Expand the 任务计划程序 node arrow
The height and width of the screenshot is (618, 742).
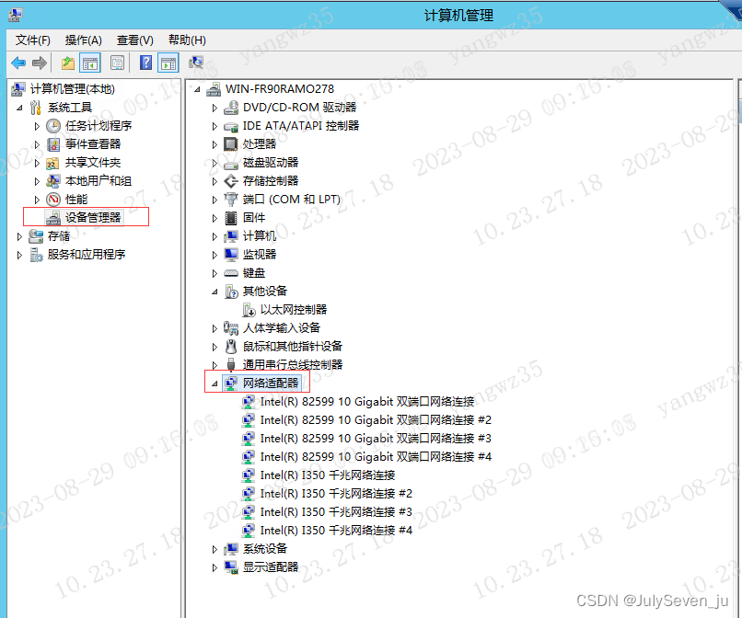point(37,126)
